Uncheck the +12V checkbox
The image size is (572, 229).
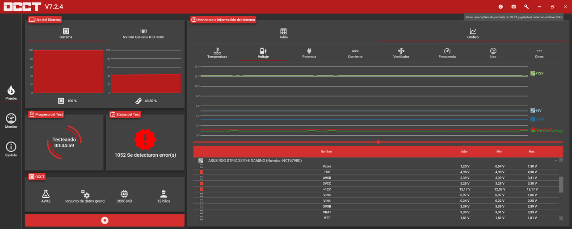click(201, 189)
